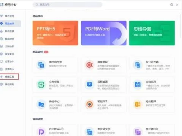The width and height of the screenshot is (182, 136).
Task: Click the 文档助手 sidebar icon
Action: click(x=2, y=46)
